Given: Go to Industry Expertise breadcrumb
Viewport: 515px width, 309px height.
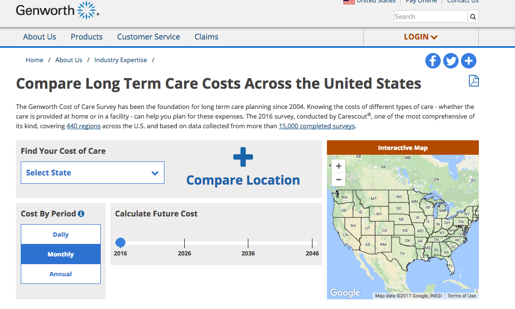Looking at the screenshot, I should (121, 60).
